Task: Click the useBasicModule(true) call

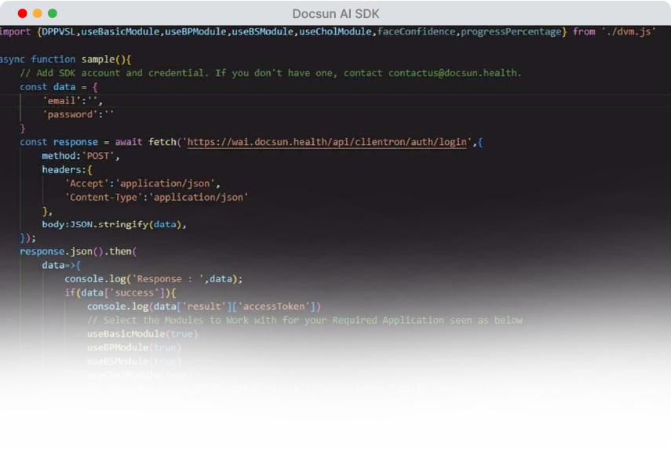Action: point(143,334)
